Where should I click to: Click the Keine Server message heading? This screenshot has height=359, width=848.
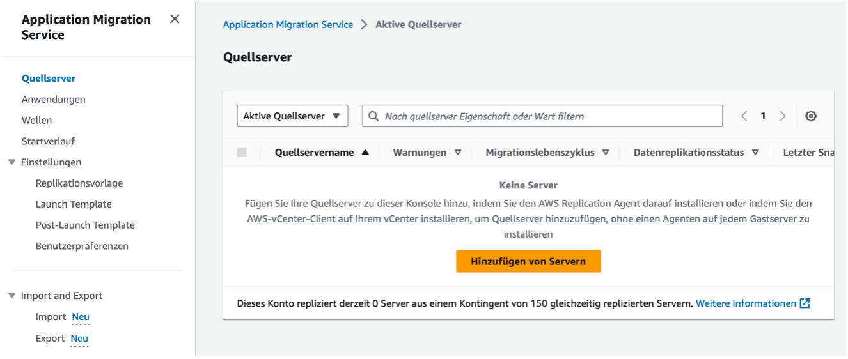[528, 185]
